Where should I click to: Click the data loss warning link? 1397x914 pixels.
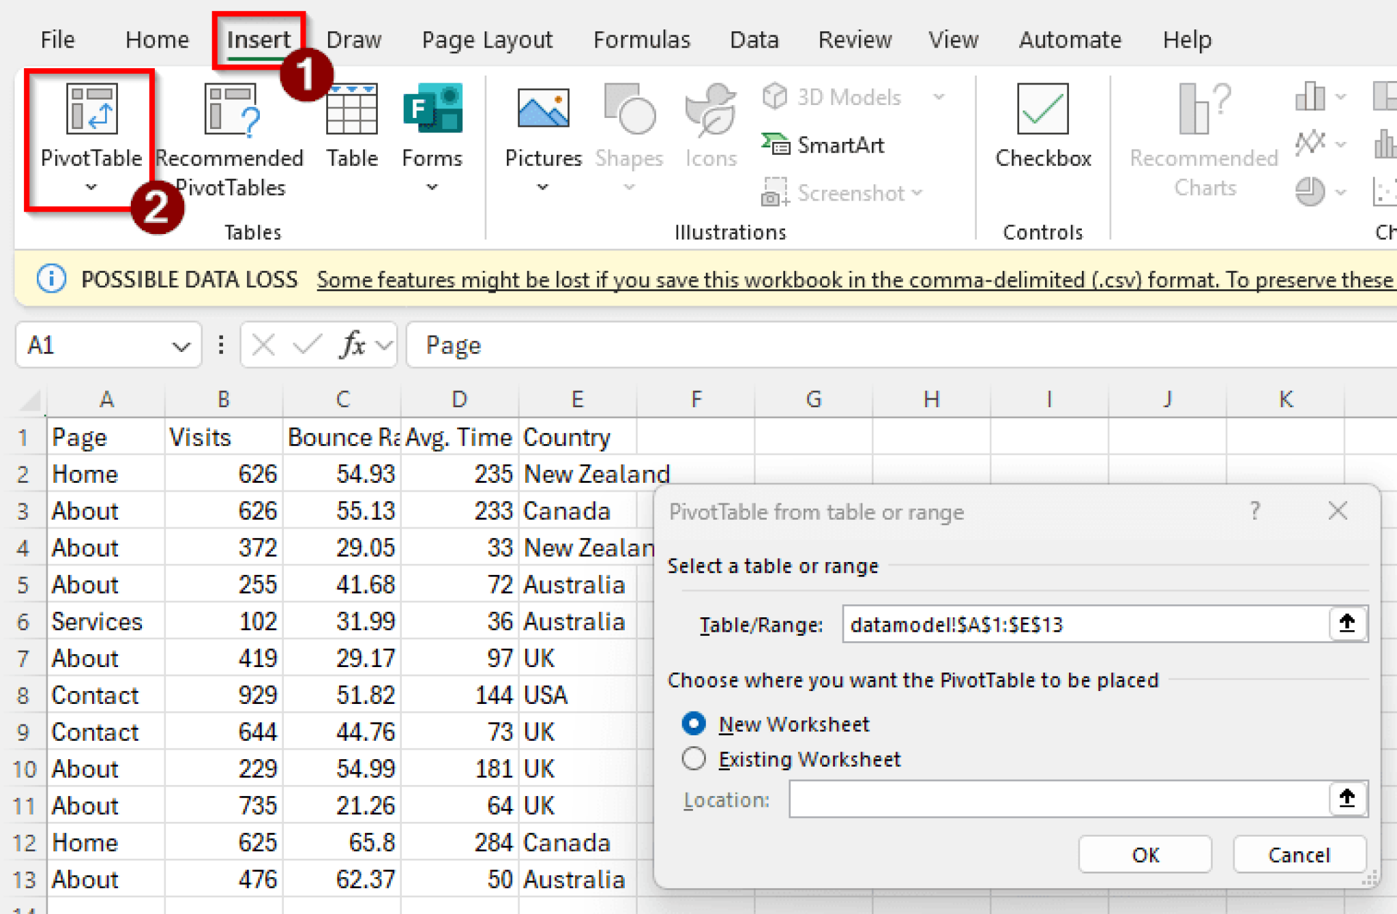pos(853,280)
